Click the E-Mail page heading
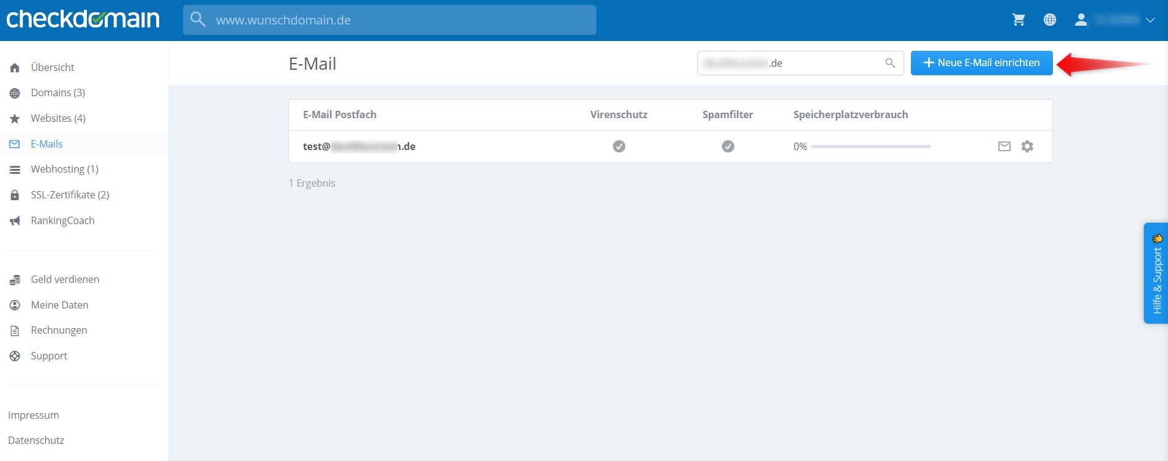 (x=313, y=64)
